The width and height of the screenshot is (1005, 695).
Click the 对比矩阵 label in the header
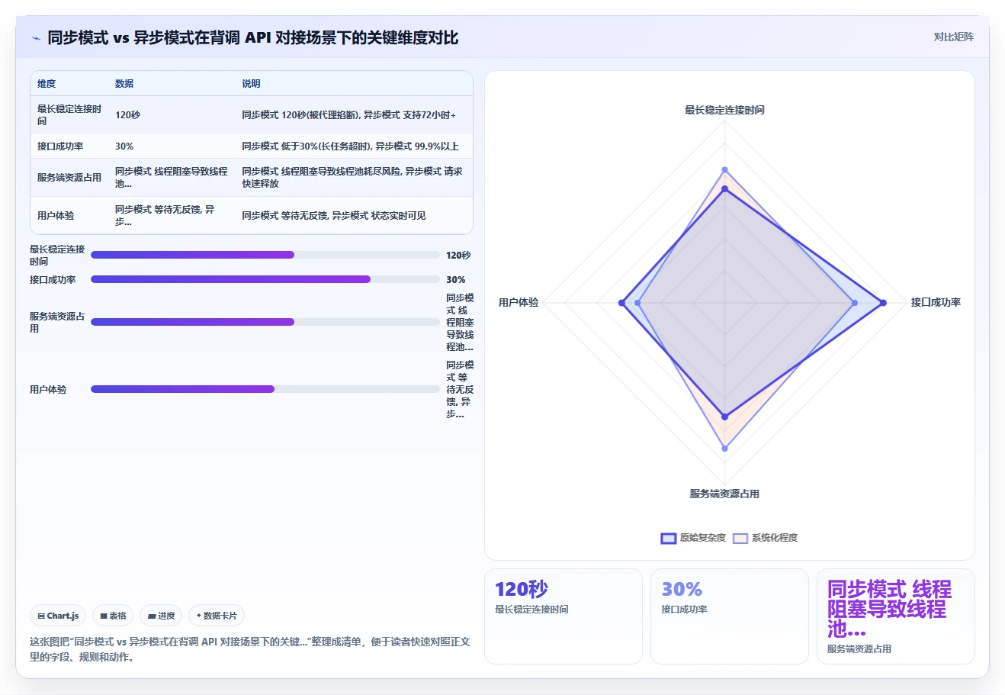(954, 37)
